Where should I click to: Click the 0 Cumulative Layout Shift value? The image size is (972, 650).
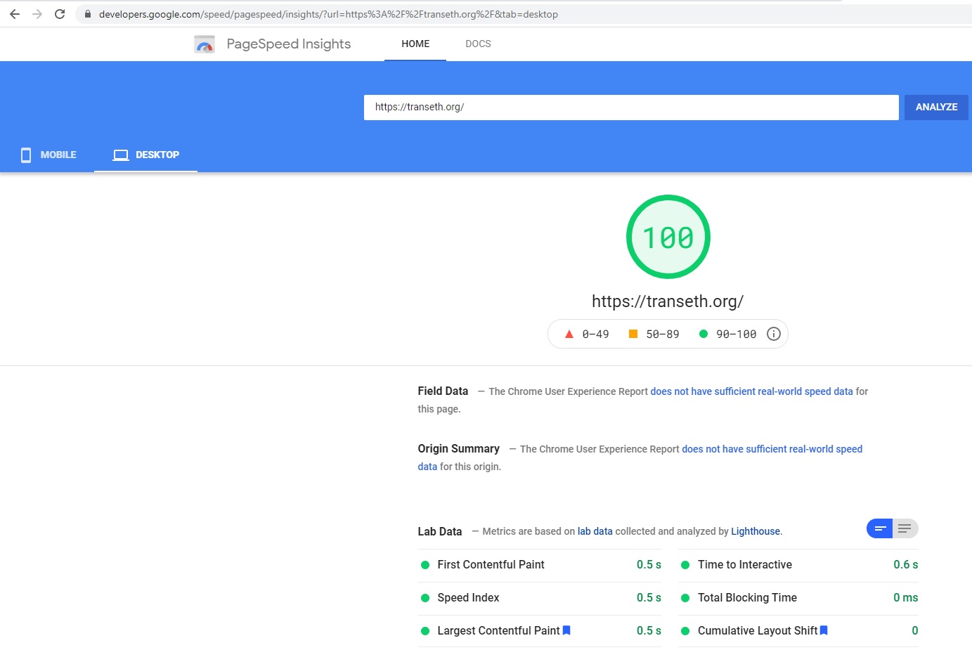914,630
